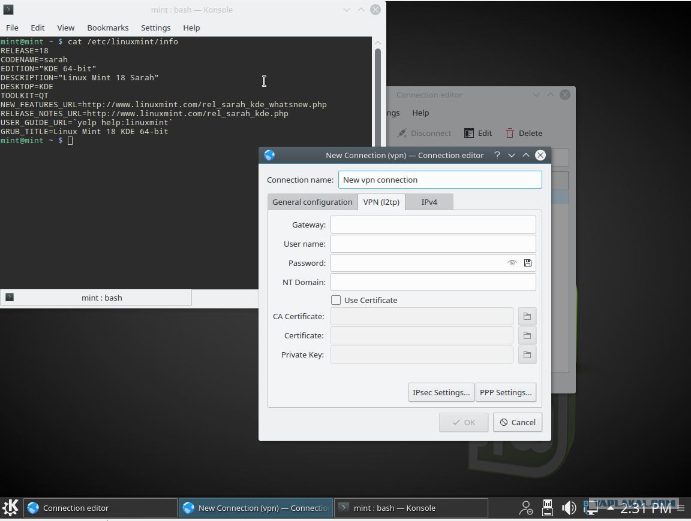
Task: Open Konsole Edit menu
Action: click(x=37, y=28)
